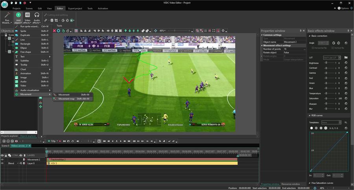Adjust the Brightness slider
The image size is (354, 190).
330,63
